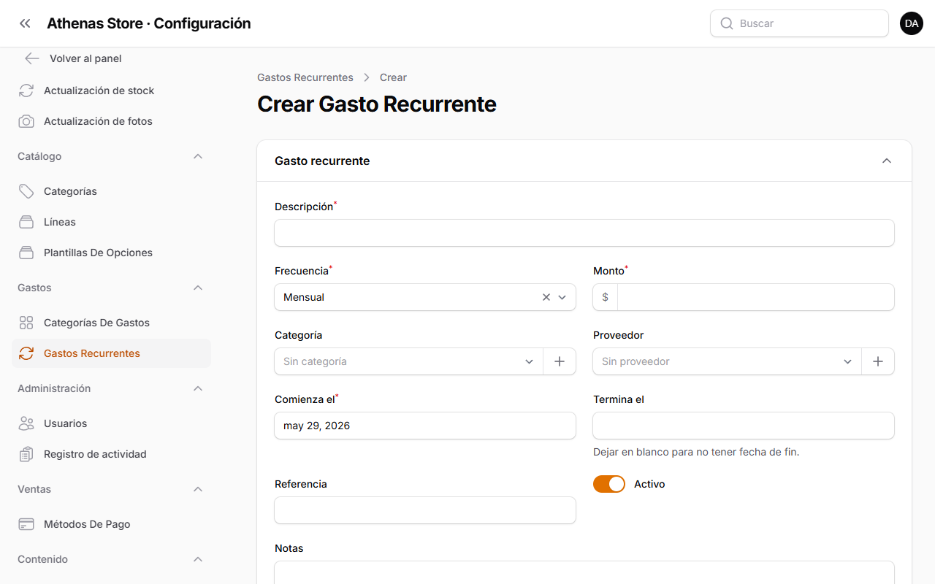Image resolution: width=935 pixels, height=584 pixels.
Task: Click the Termina el date field
Action: tap(744, 426)
